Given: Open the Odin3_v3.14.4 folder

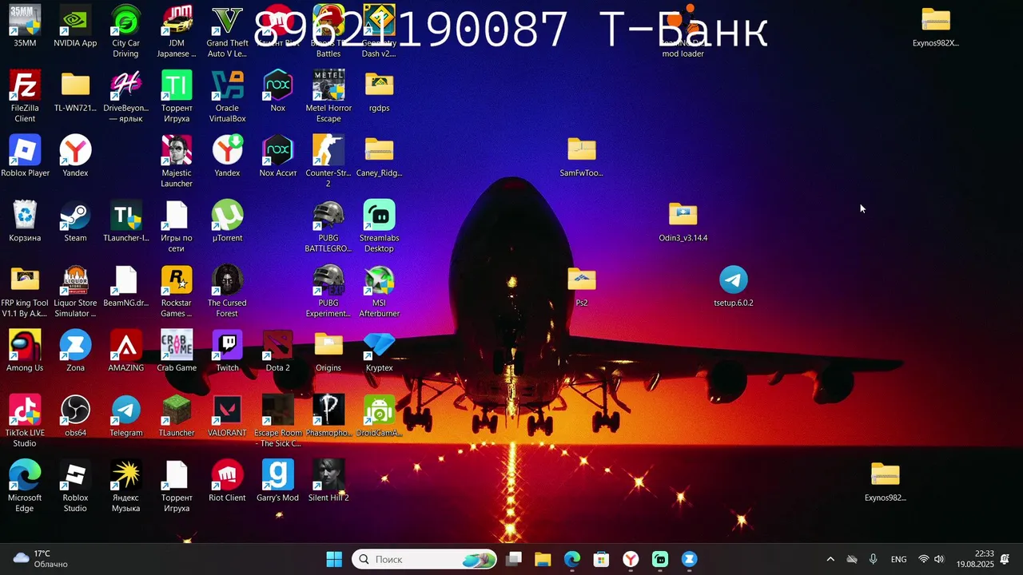Looking at the screenshot, I should point(683,221).
